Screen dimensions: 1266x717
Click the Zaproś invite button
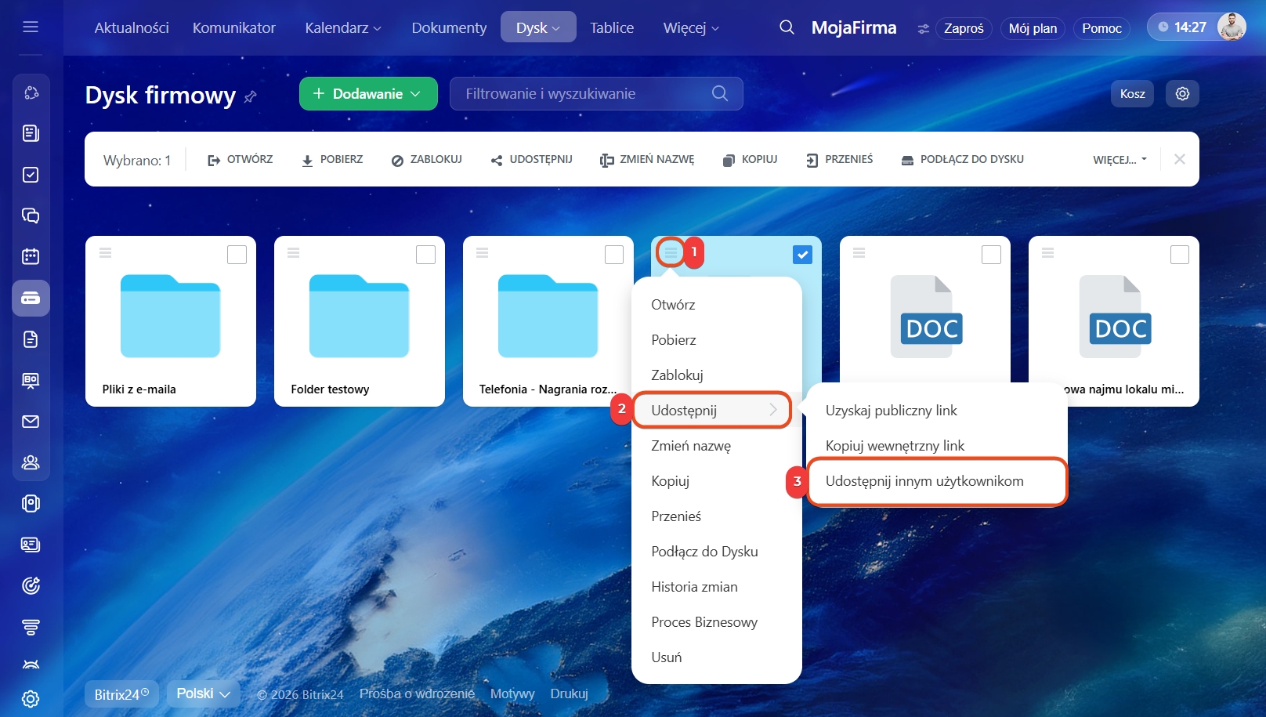point(964,28)
